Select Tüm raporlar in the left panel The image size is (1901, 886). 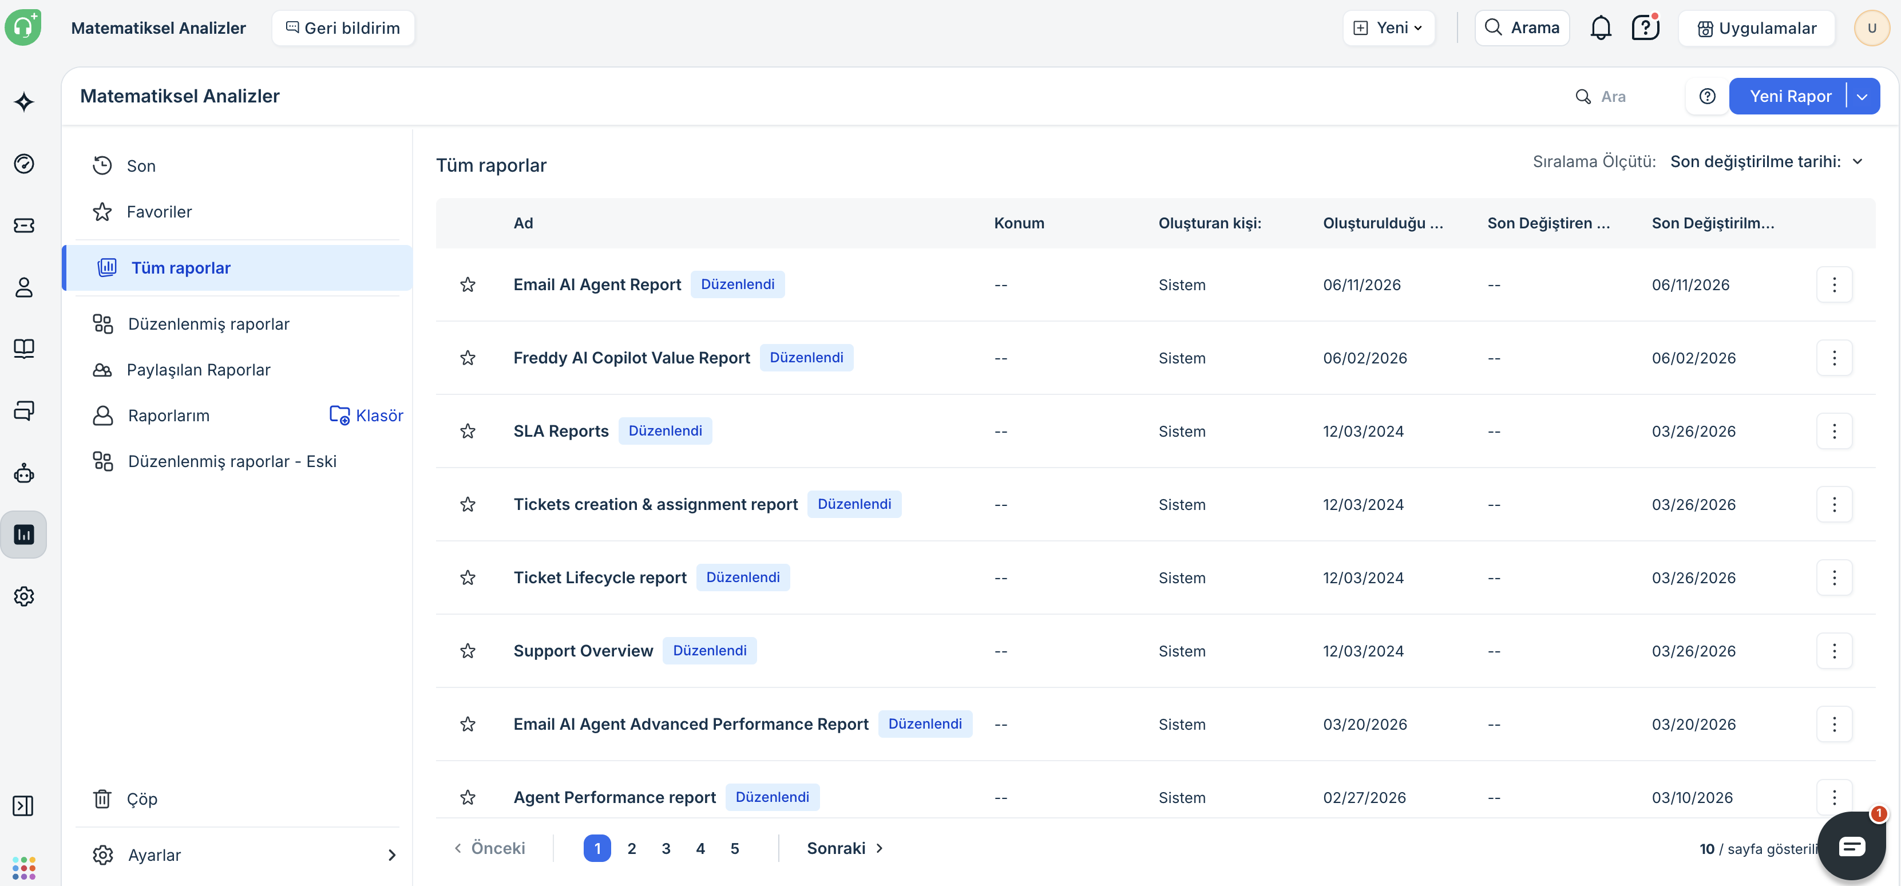[237, 268]
